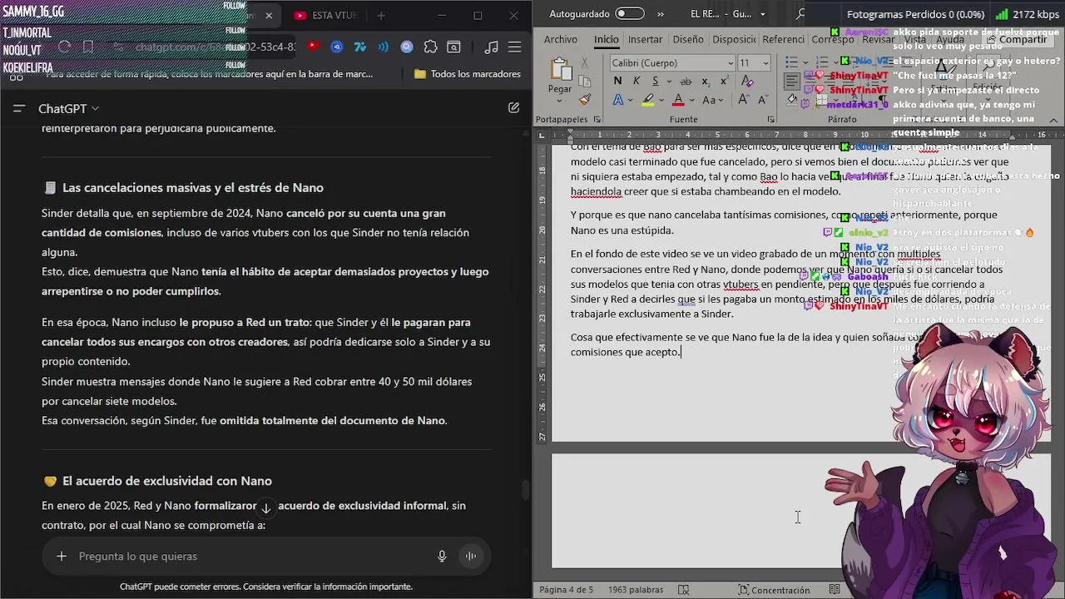Apply the yellow highlight color swatch
This screenshot has height=599, width=1065.
tap(647, 100)
